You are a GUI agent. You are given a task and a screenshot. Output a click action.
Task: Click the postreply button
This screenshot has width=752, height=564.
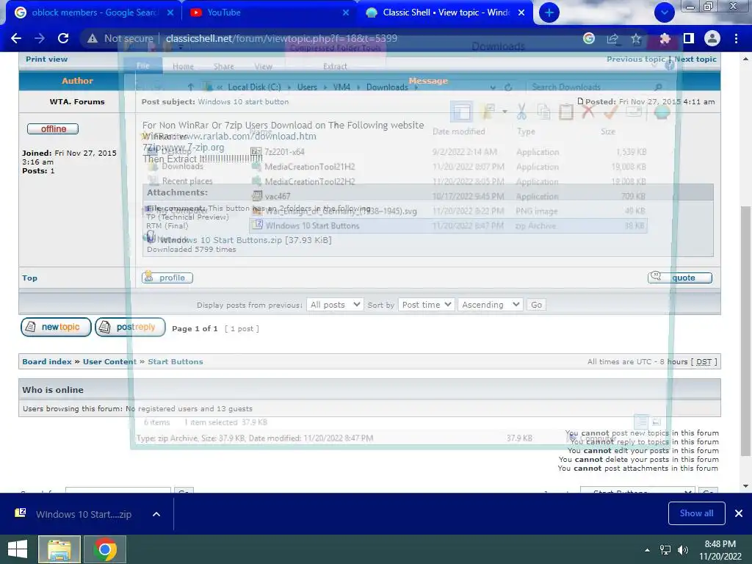(x=130, y=327)
